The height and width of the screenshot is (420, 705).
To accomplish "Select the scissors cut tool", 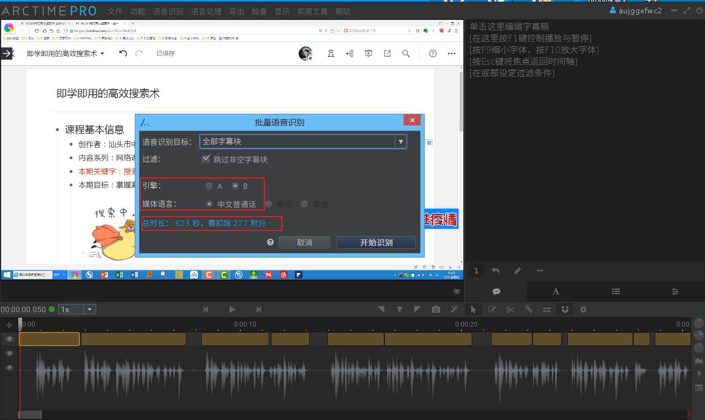I will click(510, 309).
